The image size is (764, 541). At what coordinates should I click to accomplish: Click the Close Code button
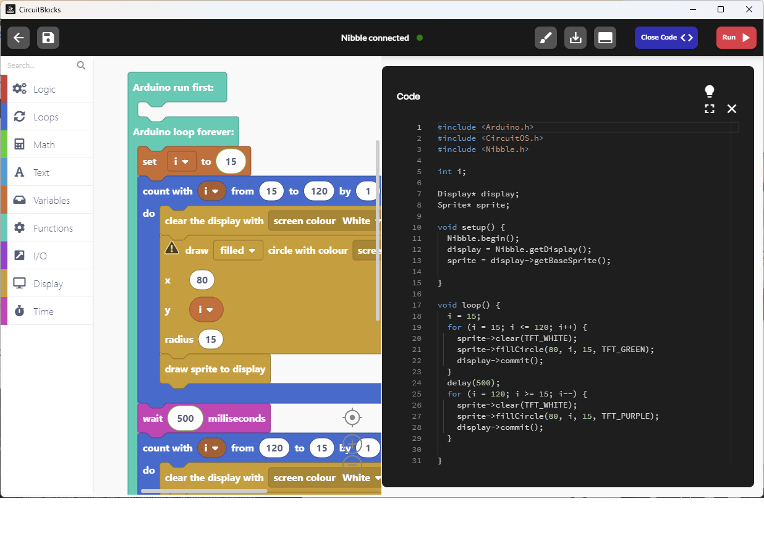pos(666,38)
